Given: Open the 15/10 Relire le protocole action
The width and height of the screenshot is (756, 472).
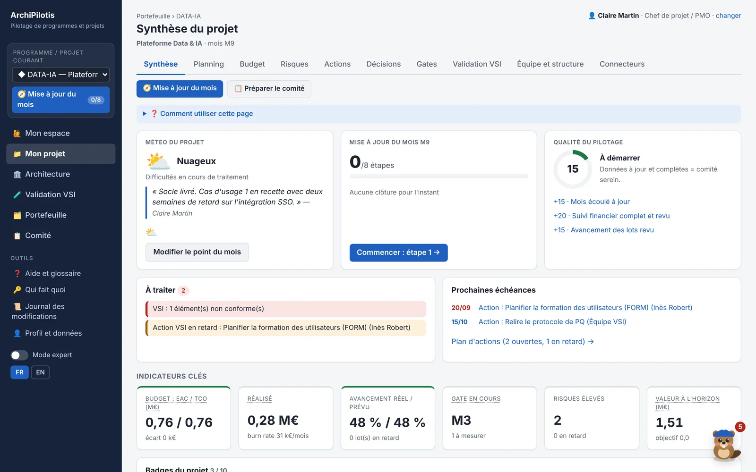Looking at the screenshot, I should click(x=552, y=322).
